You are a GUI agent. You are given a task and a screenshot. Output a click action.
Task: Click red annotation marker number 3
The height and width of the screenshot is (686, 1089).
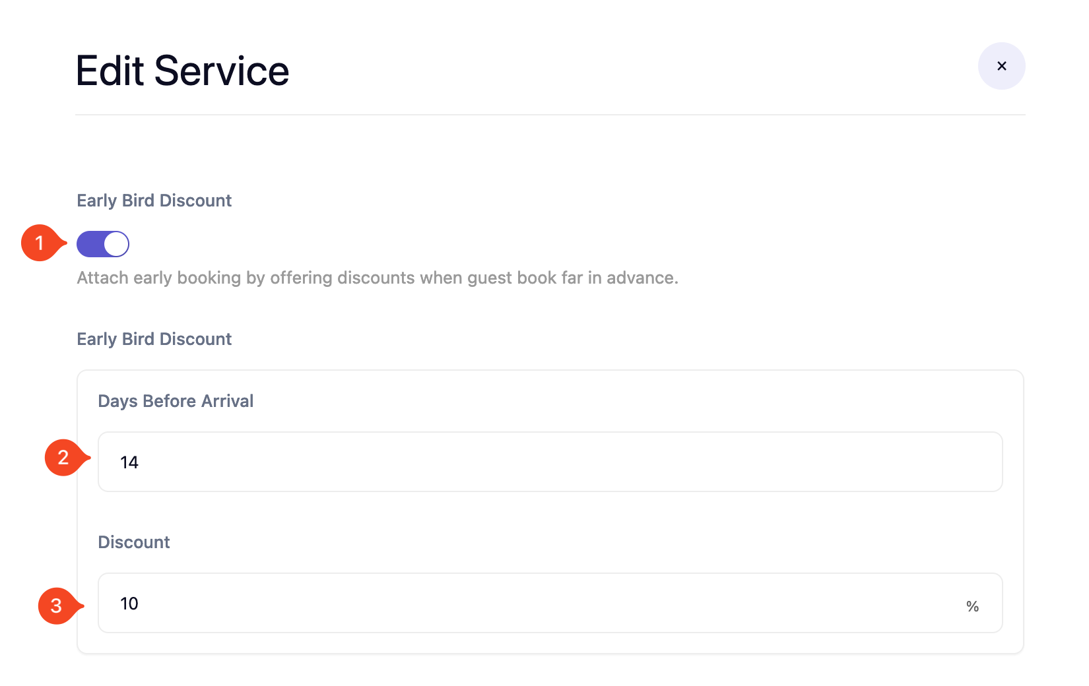pyautogui.click(x=57, y=606)
